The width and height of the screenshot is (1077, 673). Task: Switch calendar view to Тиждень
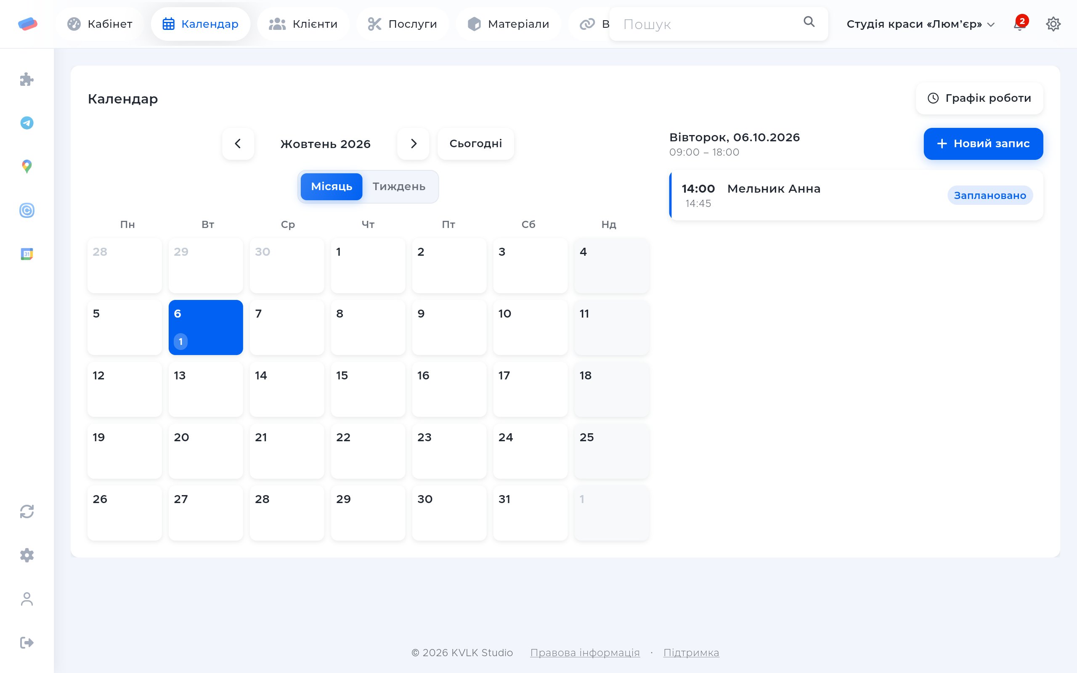(x=399, y=186)
